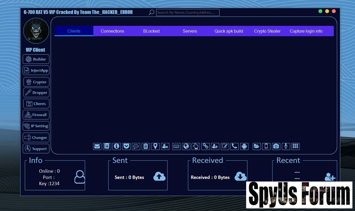355x211 pixels.
Task: Select the microphone icon
Action: pyautogui.click(x=286, y=146)
